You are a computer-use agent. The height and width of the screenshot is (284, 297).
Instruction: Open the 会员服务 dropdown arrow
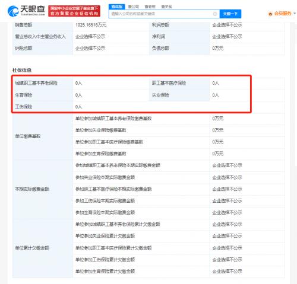(x=295, y=14)
